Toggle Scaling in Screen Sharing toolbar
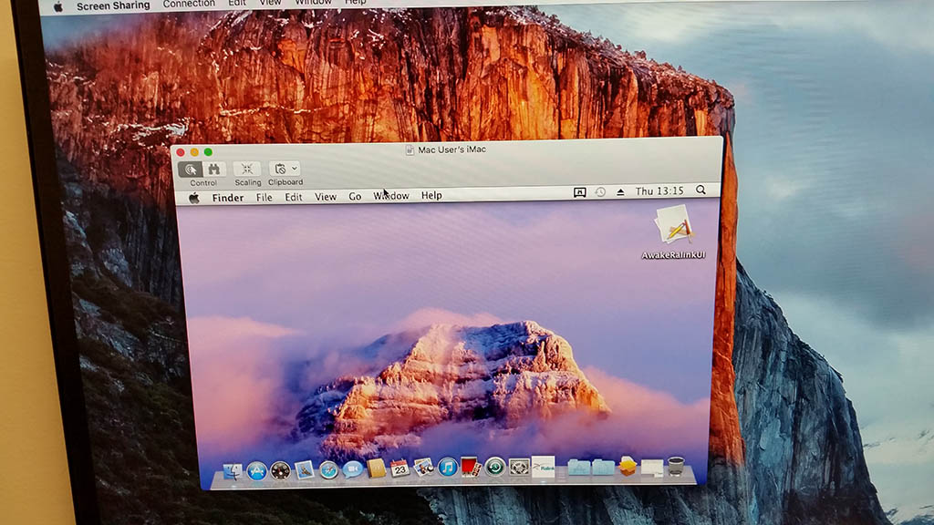Screen dimensions: 934x525 247,169
